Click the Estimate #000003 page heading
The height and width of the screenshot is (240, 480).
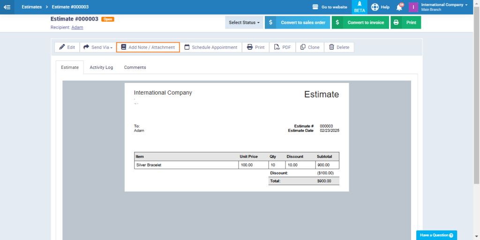75,19
